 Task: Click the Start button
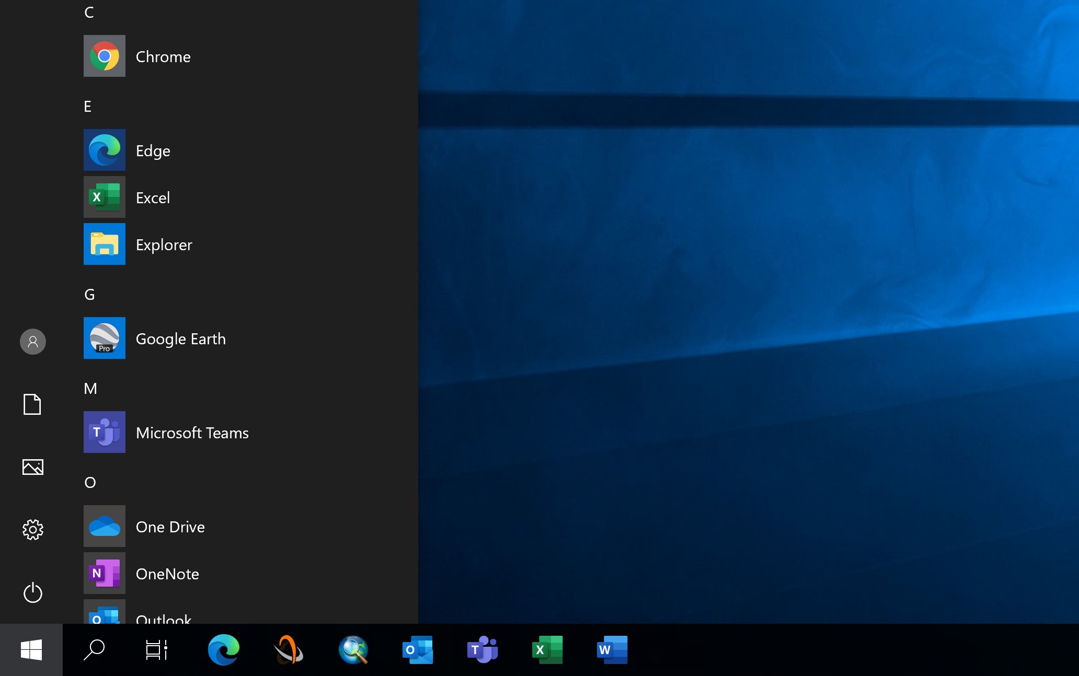31,650
